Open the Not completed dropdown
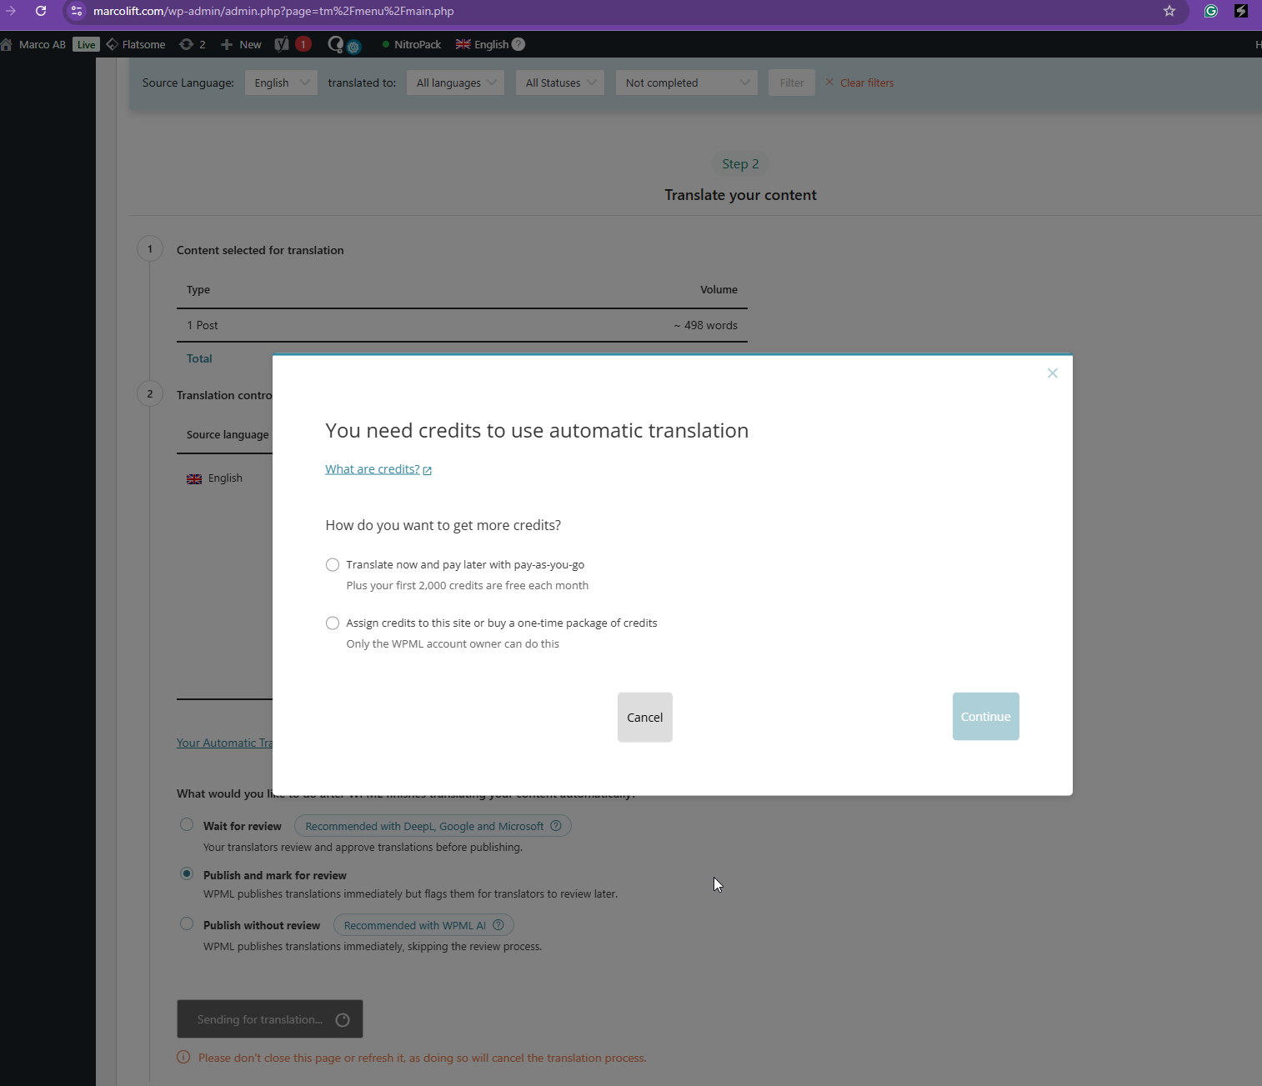Screen dimensions: 1262x1086 (686, 83)
